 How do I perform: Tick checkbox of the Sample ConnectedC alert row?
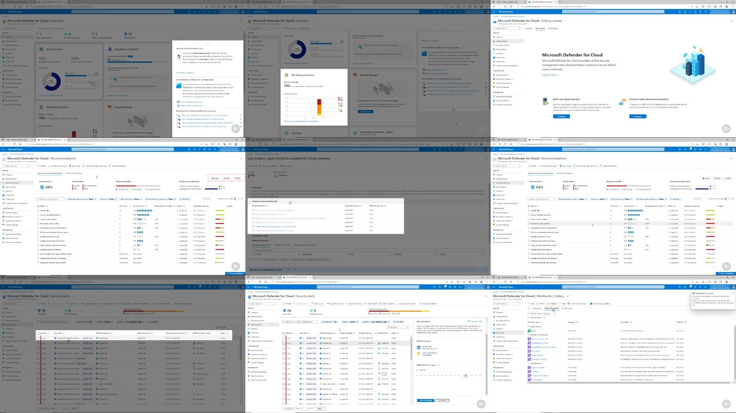pos(283,394)
